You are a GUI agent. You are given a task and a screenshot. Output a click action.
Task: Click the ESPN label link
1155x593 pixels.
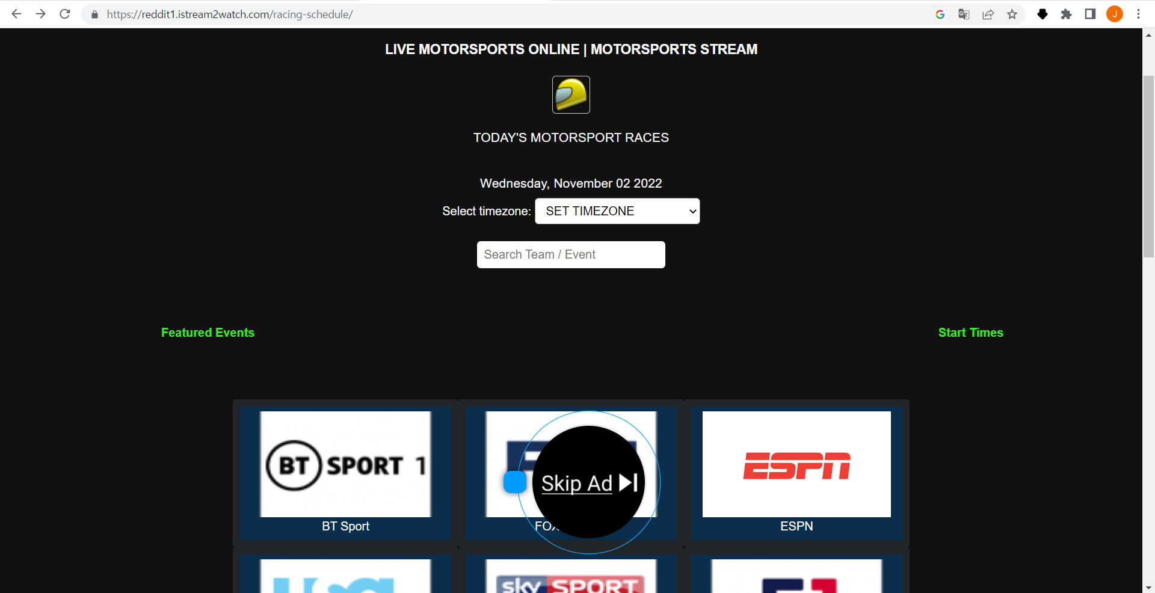point(796,526)
